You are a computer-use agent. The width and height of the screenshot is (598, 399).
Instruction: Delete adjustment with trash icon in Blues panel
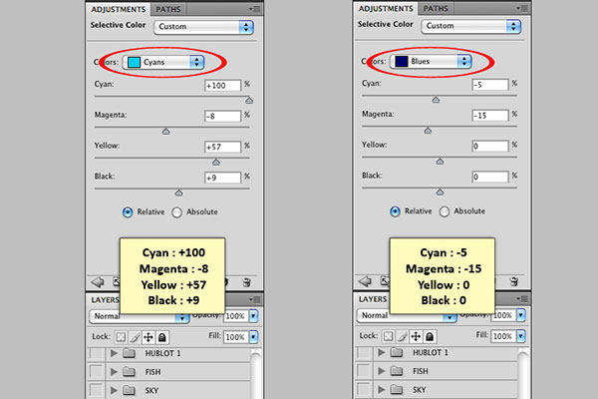[514, 281]
